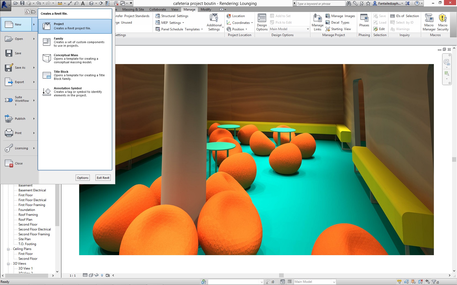Click Exit Revit button
This screenshot has width=457, height=285.
click(103, 178)
